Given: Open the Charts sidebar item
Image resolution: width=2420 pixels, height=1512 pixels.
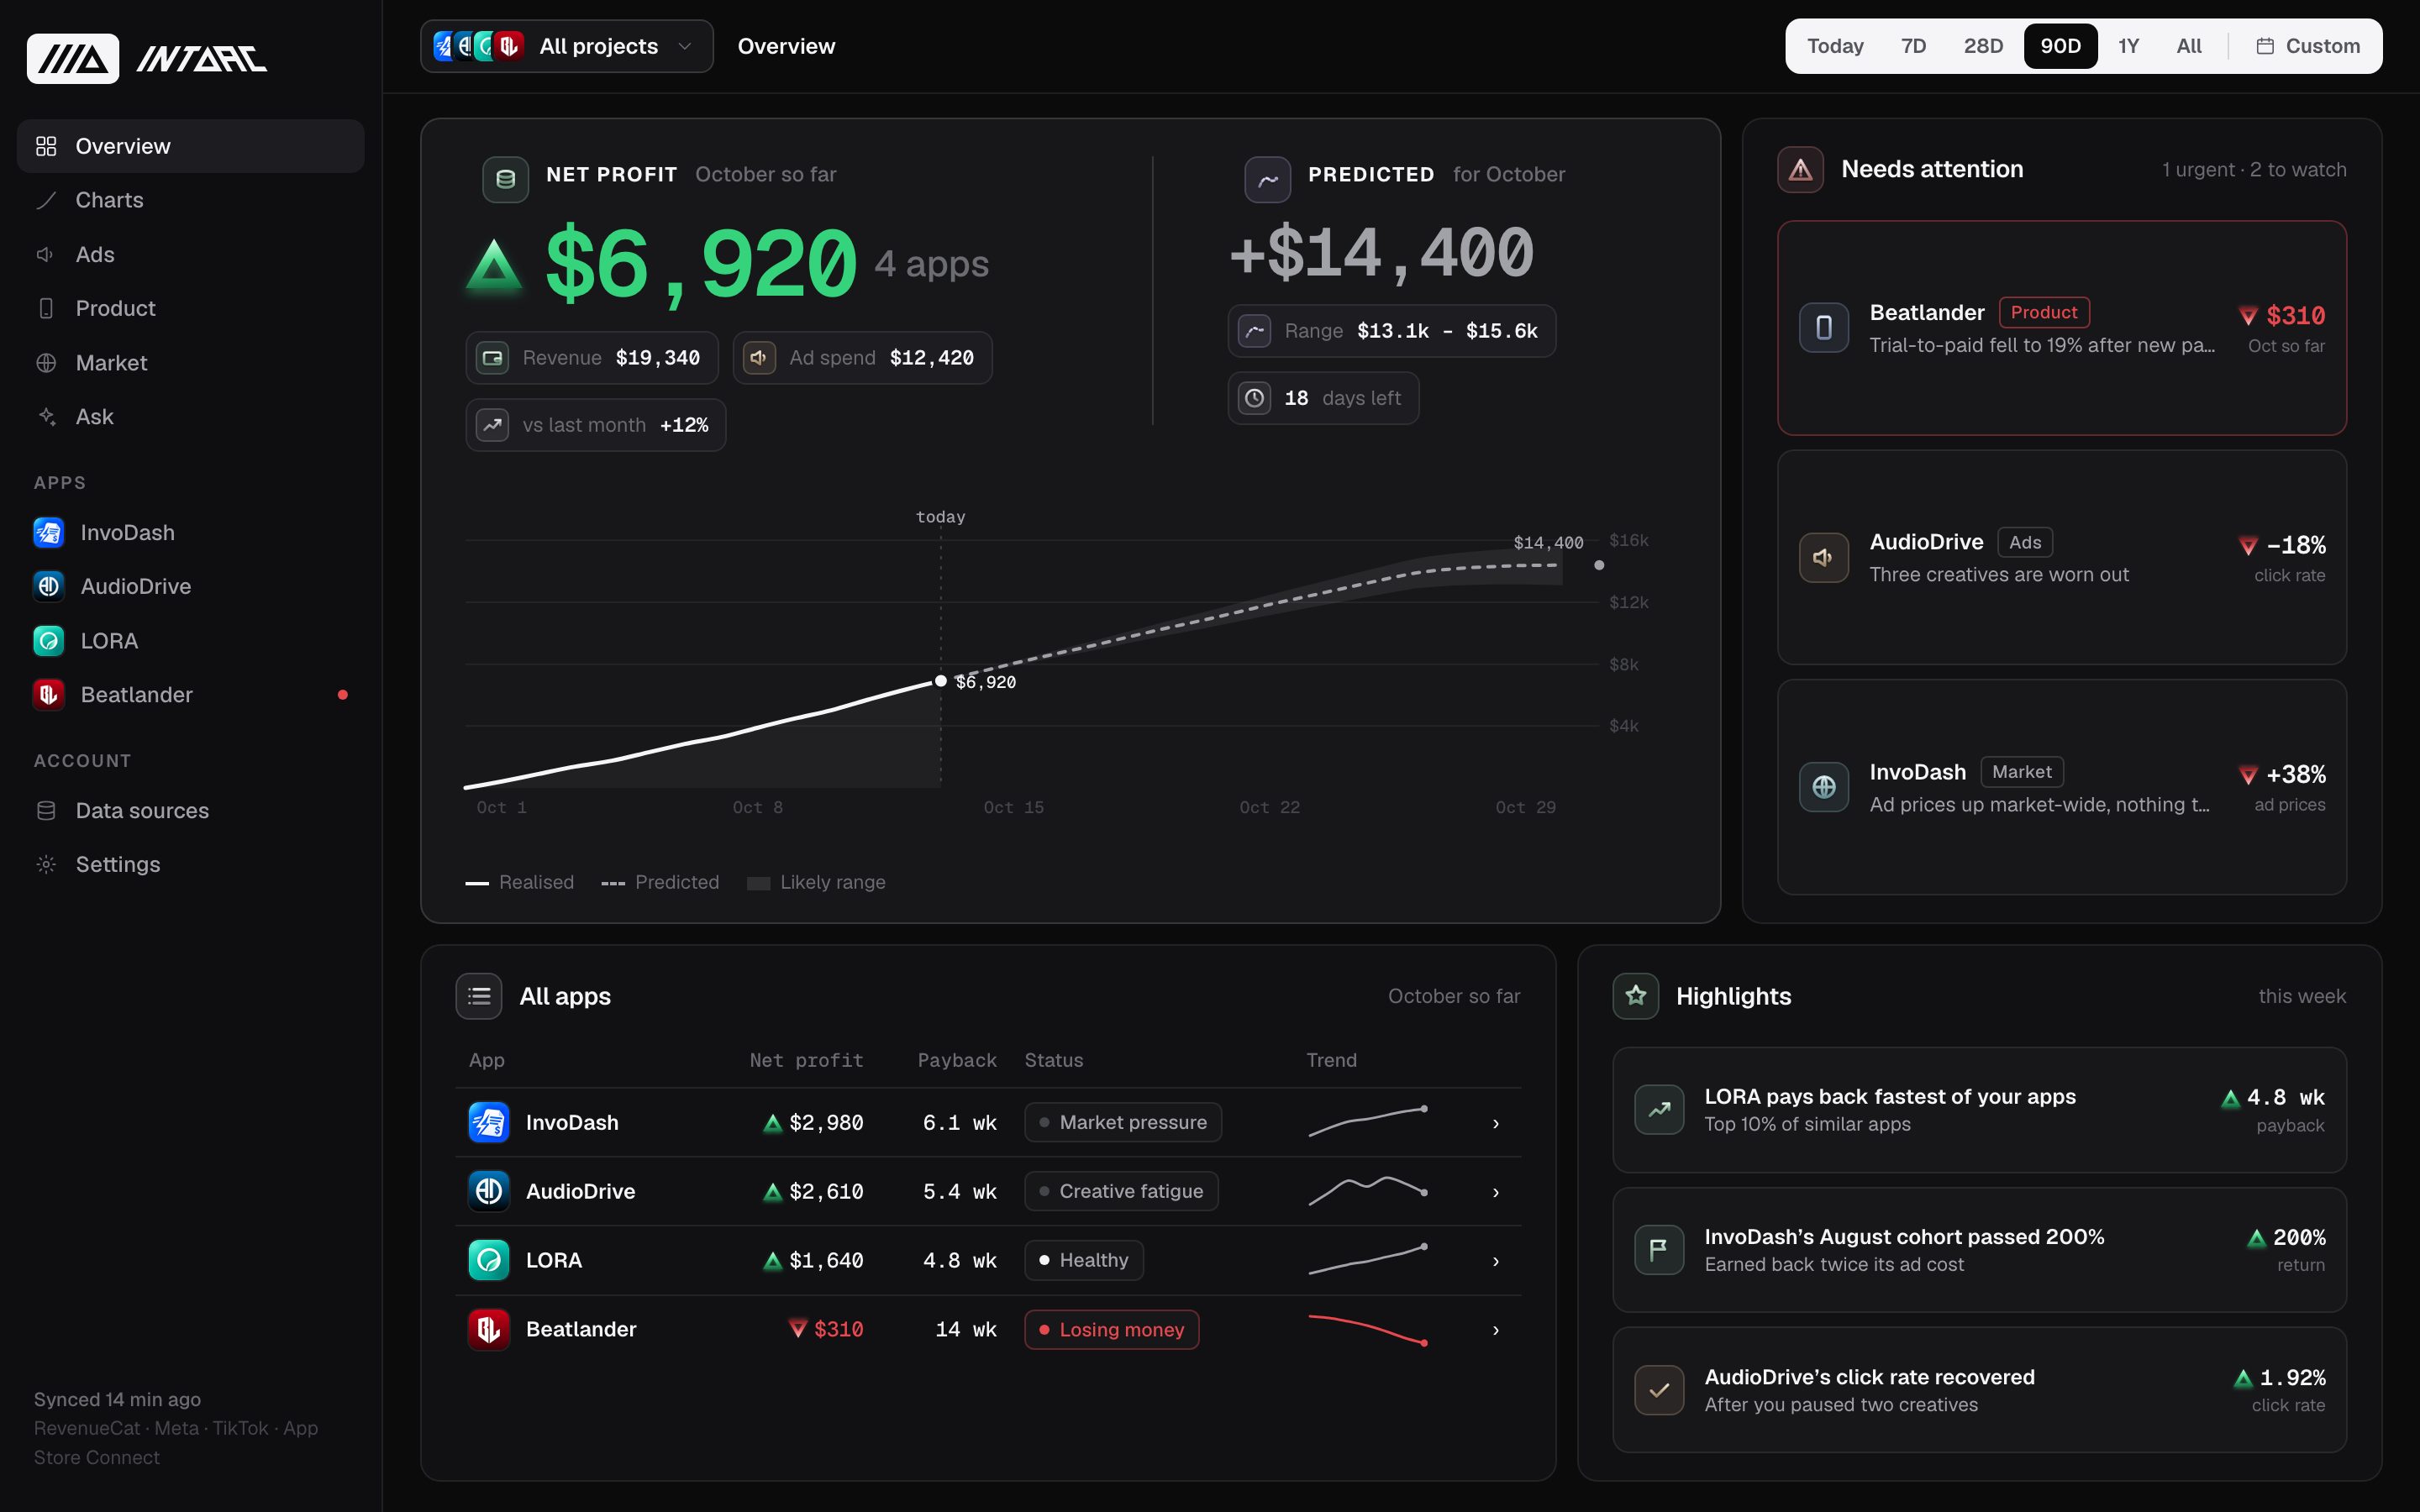Looking at the screenshot, I should pos(191,200).
